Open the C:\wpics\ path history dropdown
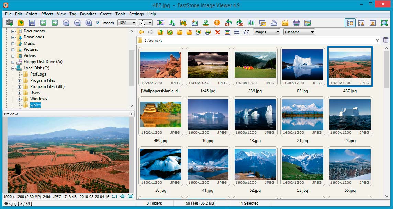Screen dimensions: 393x209 (377, 40)
